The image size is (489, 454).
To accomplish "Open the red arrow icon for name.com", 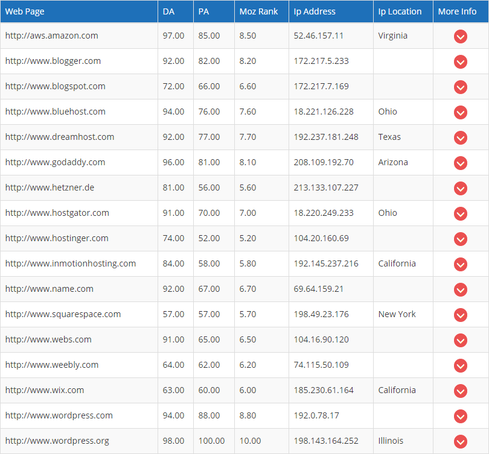I will coord(460,289).
